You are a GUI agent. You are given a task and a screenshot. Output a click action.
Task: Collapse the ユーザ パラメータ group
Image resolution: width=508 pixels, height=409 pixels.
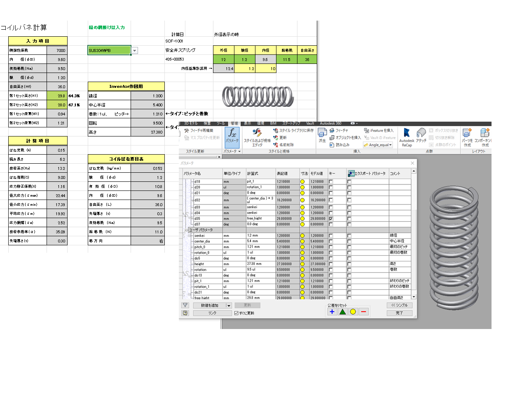coord(186,230)
